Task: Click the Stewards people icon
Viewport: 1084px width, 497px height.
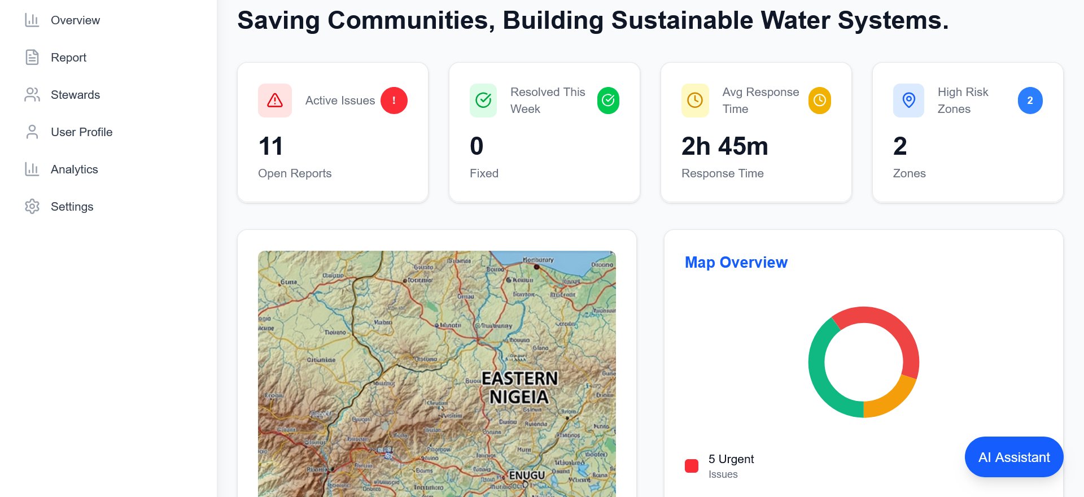Action: coord(32,95)
